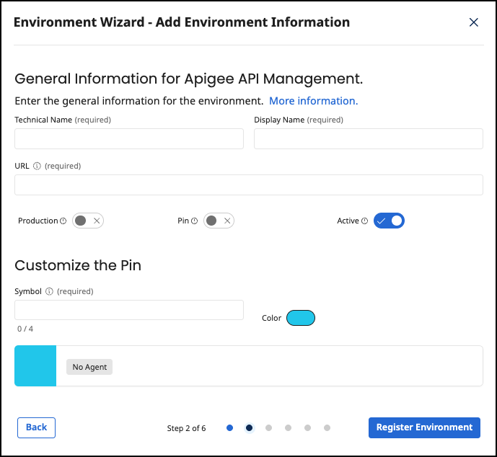Focus the Technical Name input field

(129, 138)
